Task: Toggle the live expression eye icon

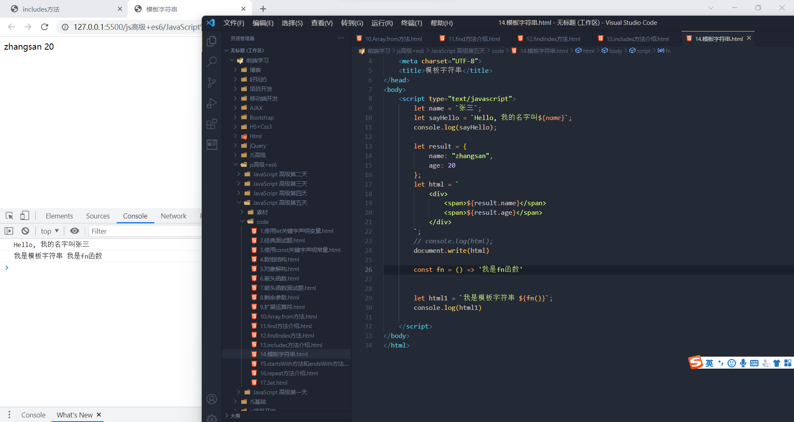Action: (74, 231)
